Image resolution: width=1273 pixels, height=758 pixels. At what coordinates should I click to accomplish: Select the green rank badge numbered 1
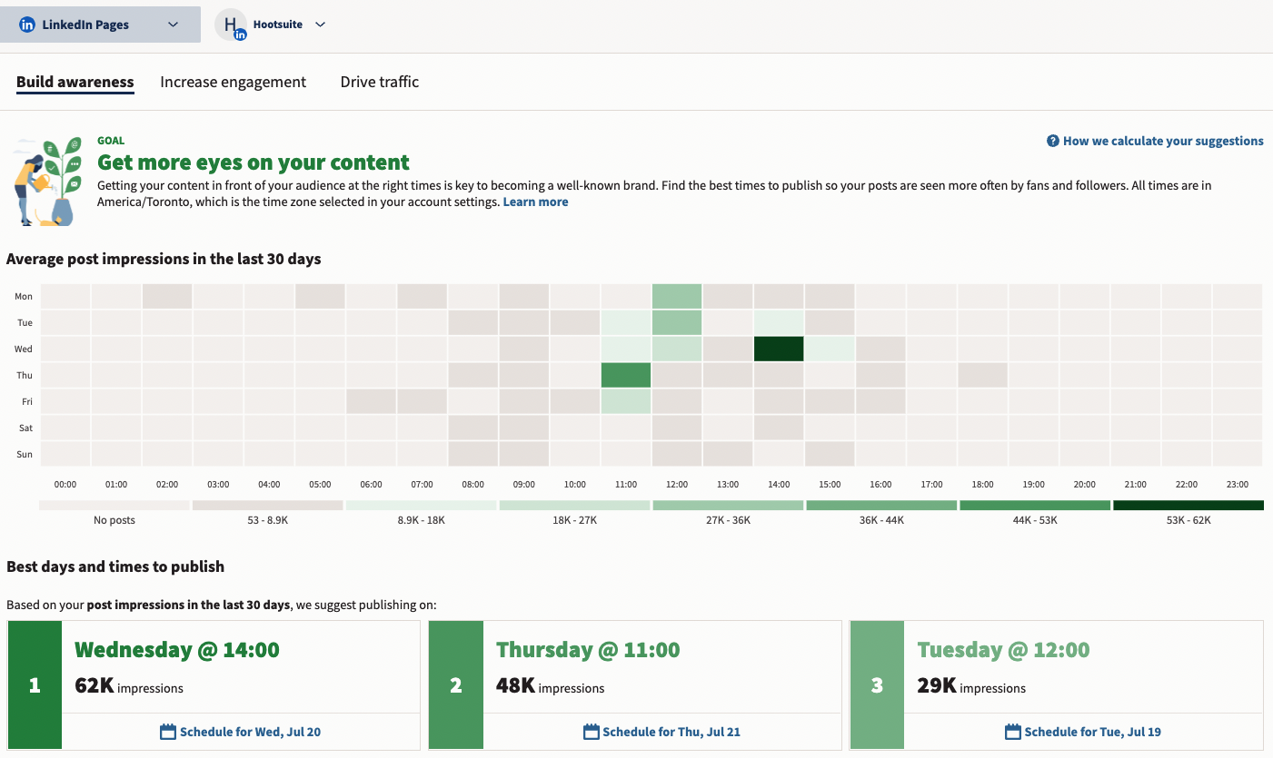click(x=35, y=684)
